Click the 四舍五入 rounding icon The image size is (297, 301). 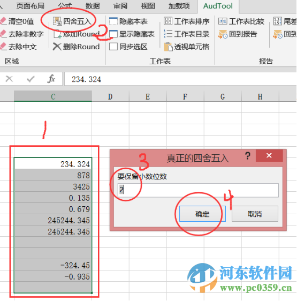(x=57, y=21)
